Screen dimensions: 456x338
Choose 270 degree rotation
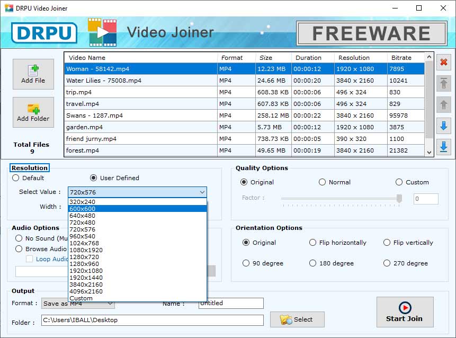pos(387,263)
